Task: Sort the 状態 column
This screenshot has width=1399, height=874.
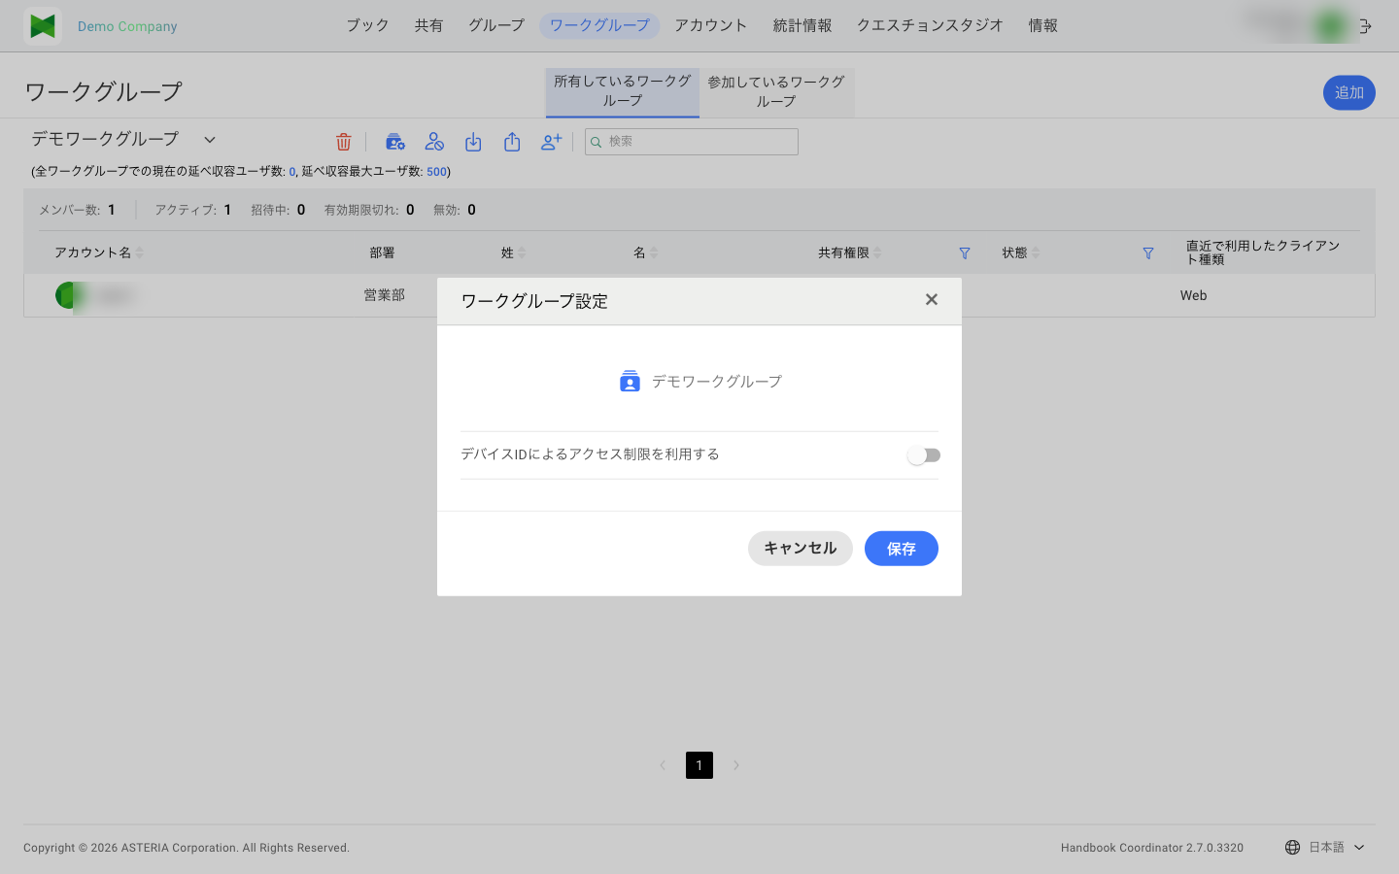Action: point(1036,252)
